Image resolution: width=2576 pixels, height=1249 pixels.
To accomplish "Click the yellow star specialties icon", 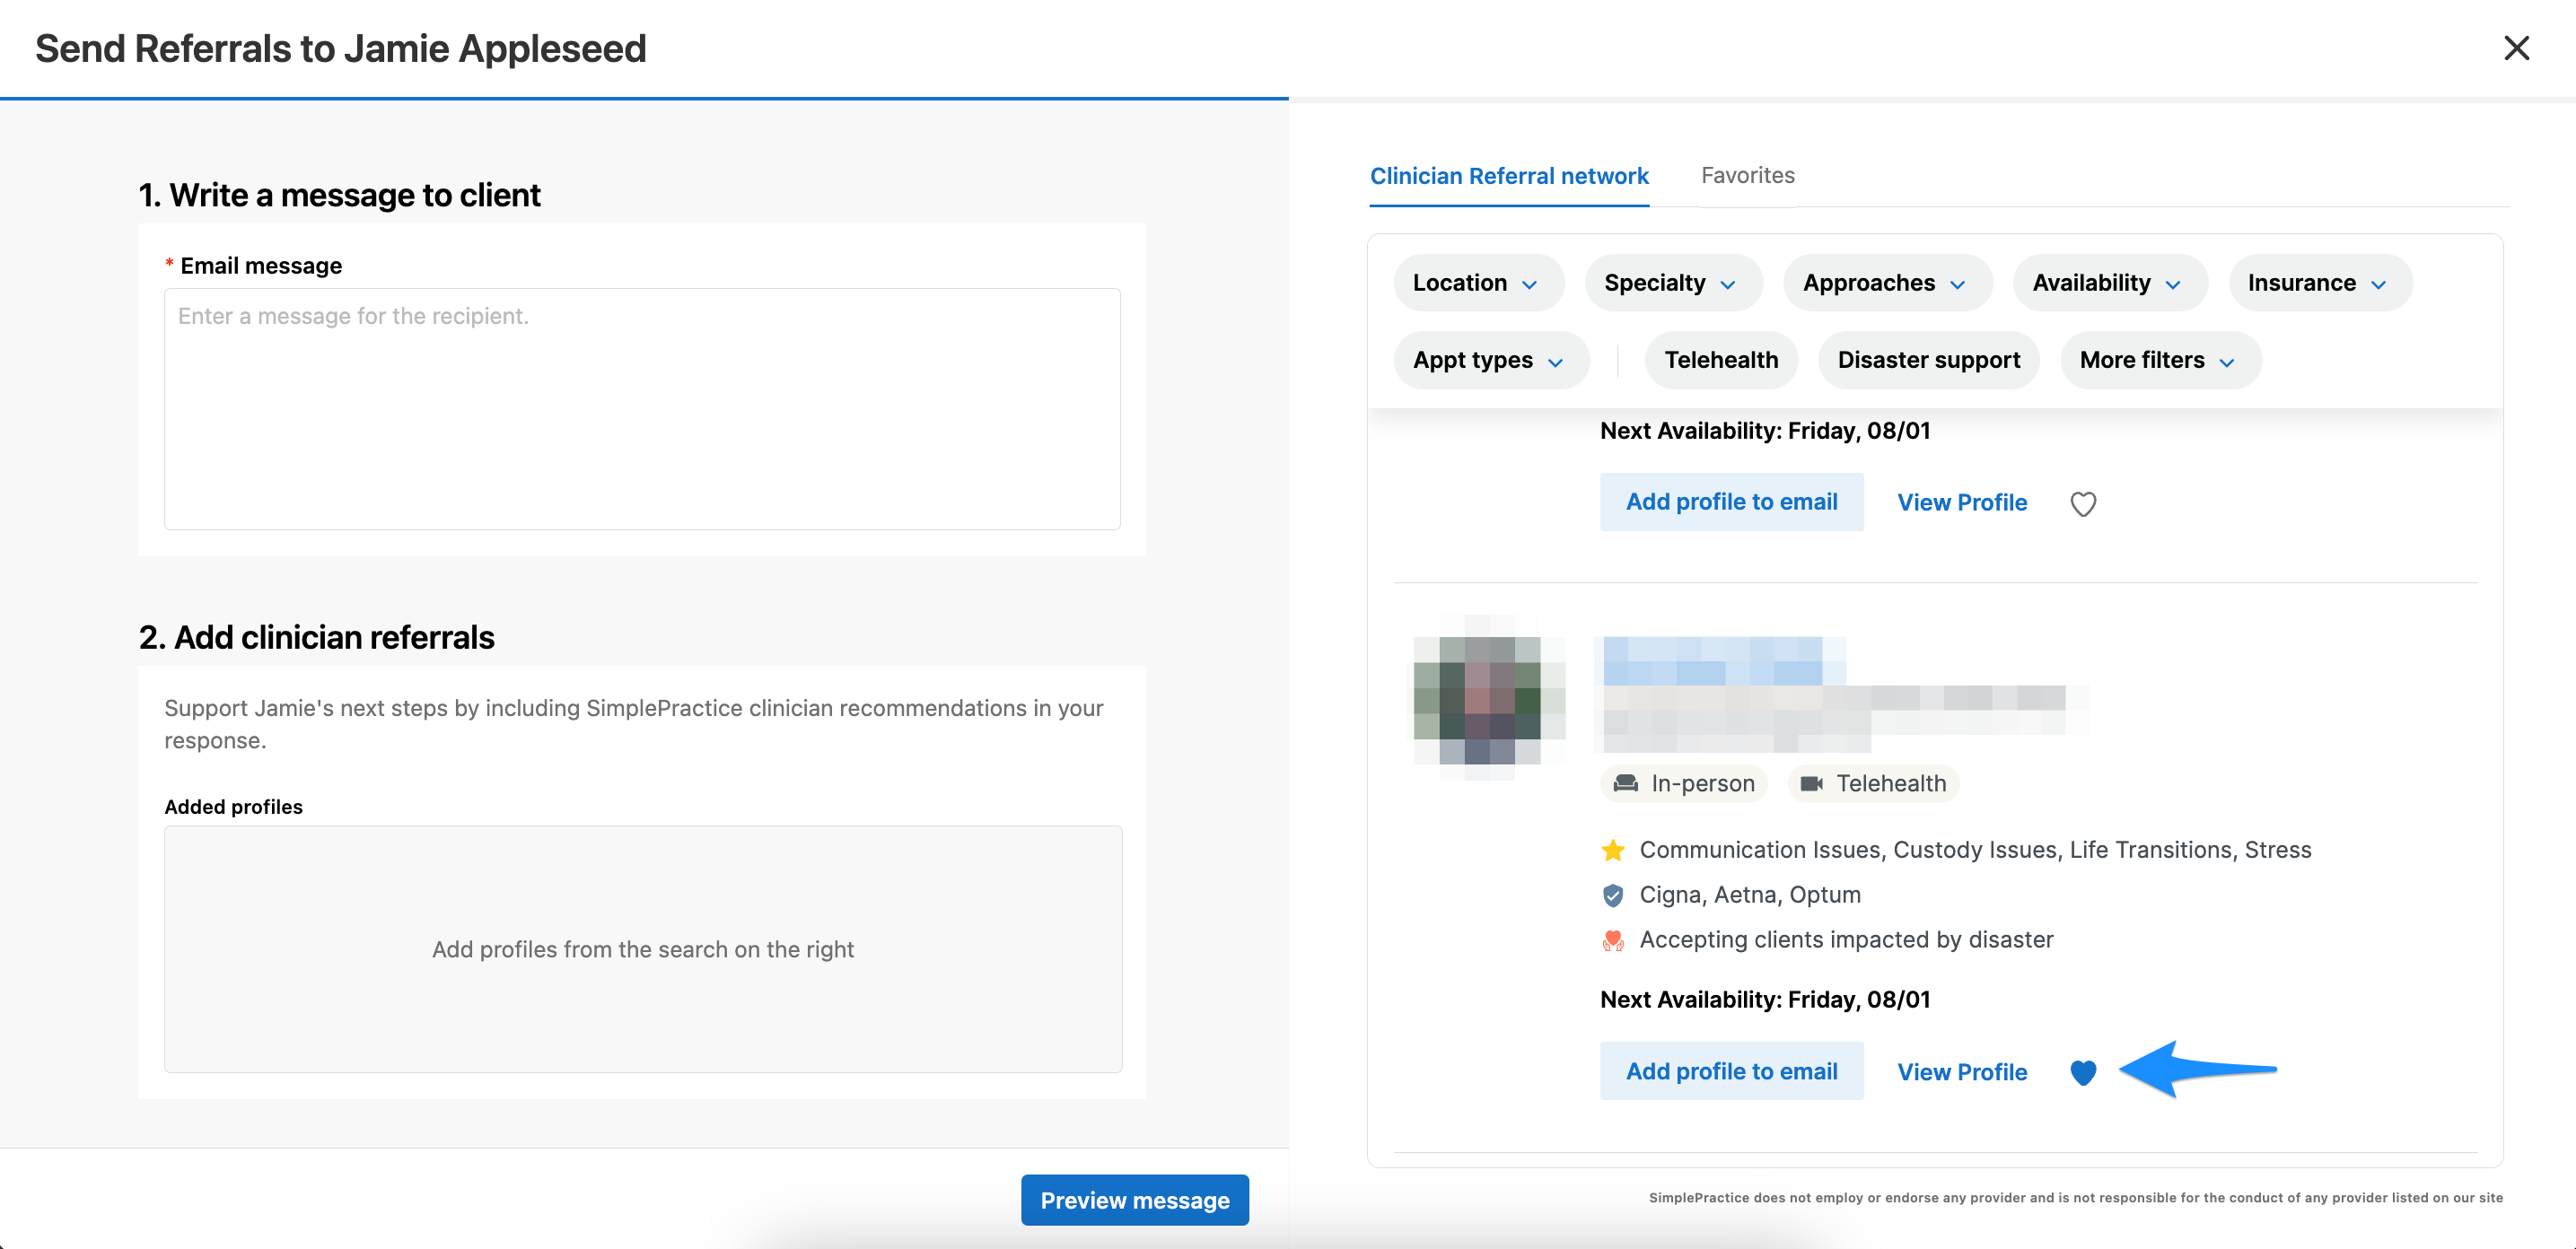I will click(x=1613, y=850).
